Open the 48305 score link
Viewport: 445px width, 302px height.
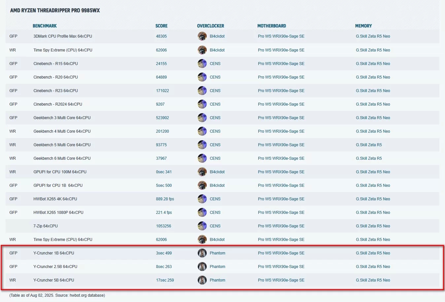[161, 36]
